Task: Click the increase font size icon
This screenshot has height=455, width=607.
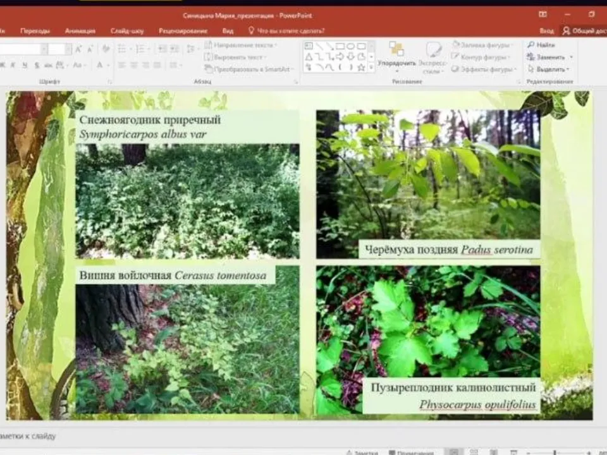Action: (x=78, y=49)
